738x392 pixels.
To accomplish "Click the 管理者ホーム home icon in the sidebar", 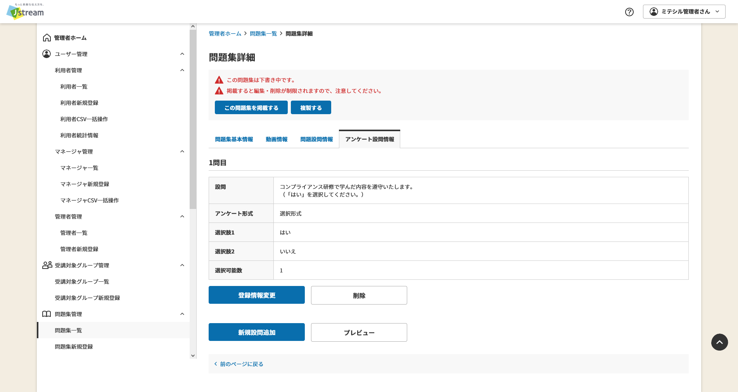I will 47,38.
